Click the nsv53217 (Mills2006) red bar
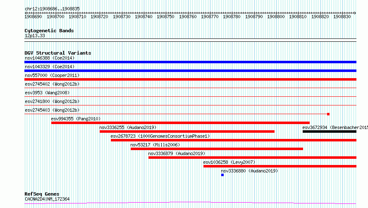The height and width of the screenshot is (208, 368). pyautogui.click(x=217, y=149)
